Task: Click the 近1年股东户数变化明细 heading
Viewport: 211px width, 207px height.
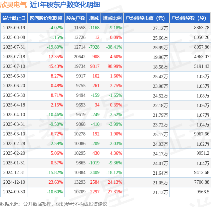Action: coord(65,5)
